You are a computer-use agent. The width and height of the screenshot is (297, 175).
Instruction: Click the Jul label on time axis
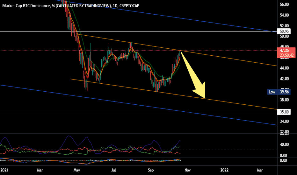(113, 170)
